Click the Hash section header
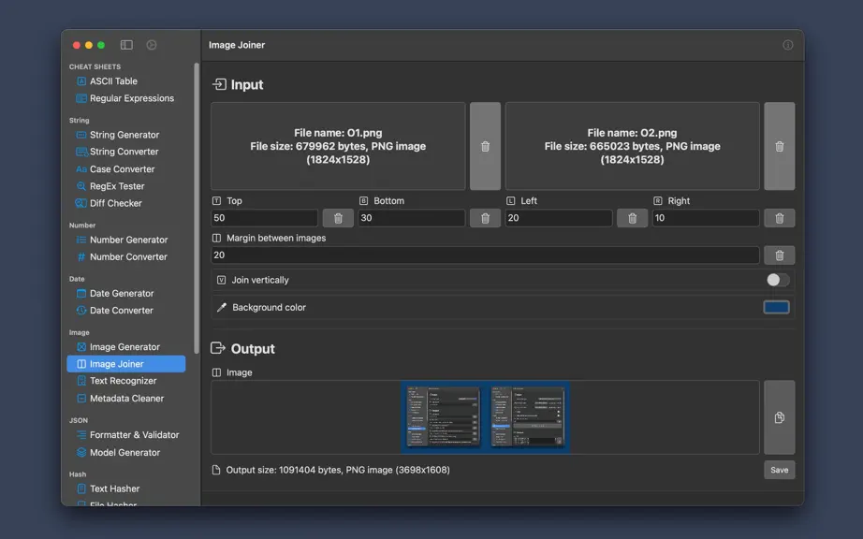The width and height of the screenshot is (863, 539). point(78,474)
